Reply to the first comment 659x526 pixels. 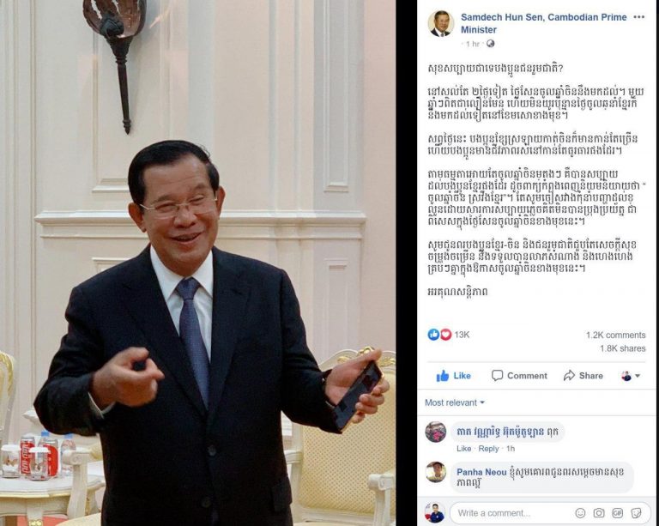pyautogui.click(x=488, y=449)
